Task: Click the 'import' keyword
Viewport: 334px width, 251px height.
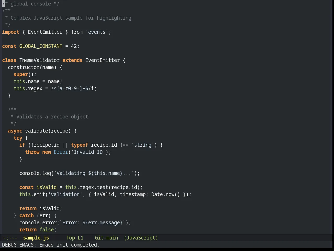Action: coord(11,32)
